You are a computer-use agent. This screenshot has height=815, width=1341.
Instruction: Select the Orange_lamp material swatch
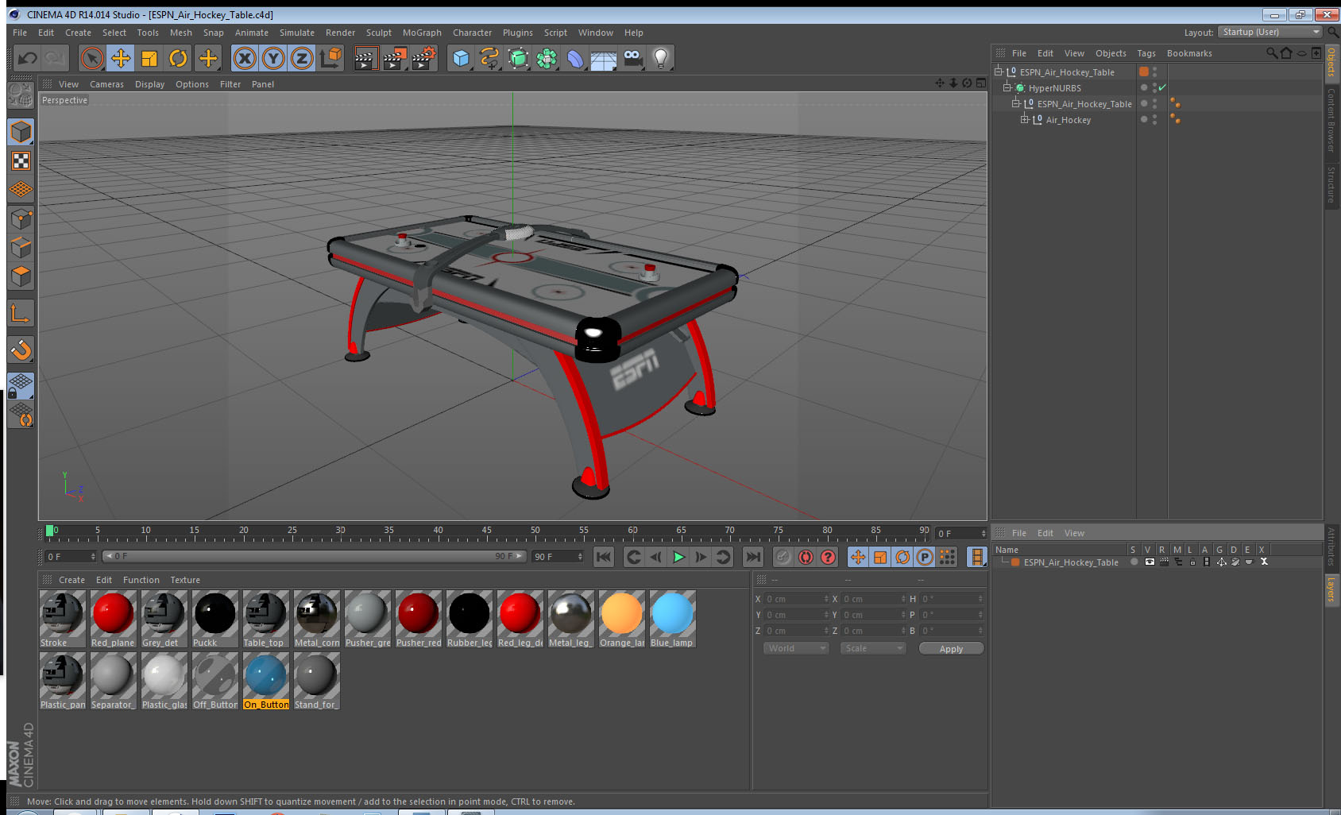tap(621, 619)
